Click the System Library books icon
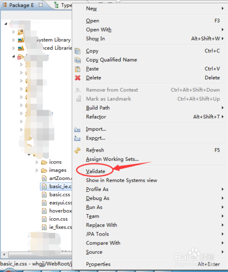This screenshot has height=272, width=228. click(x=21, y=40)
